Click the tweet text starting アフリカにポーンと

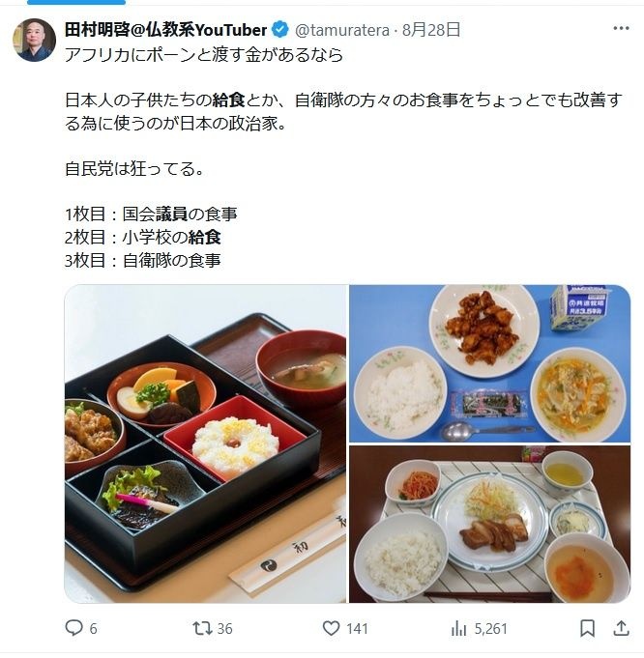[204, 55]
